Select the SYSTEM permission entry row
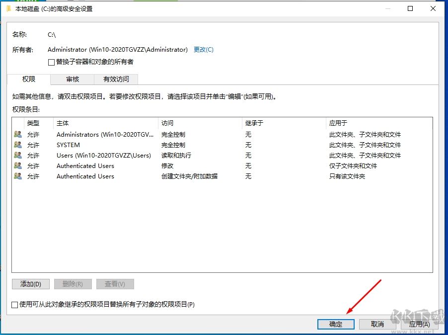 [149, 145]
